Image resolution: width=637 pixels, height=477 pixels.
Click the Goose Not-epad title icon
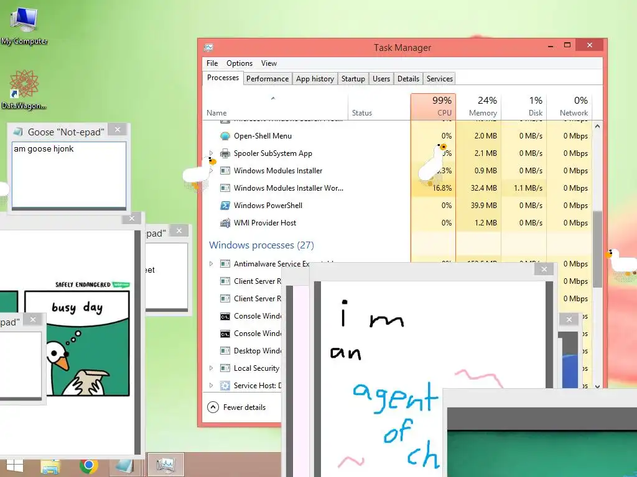pos(18,132)
